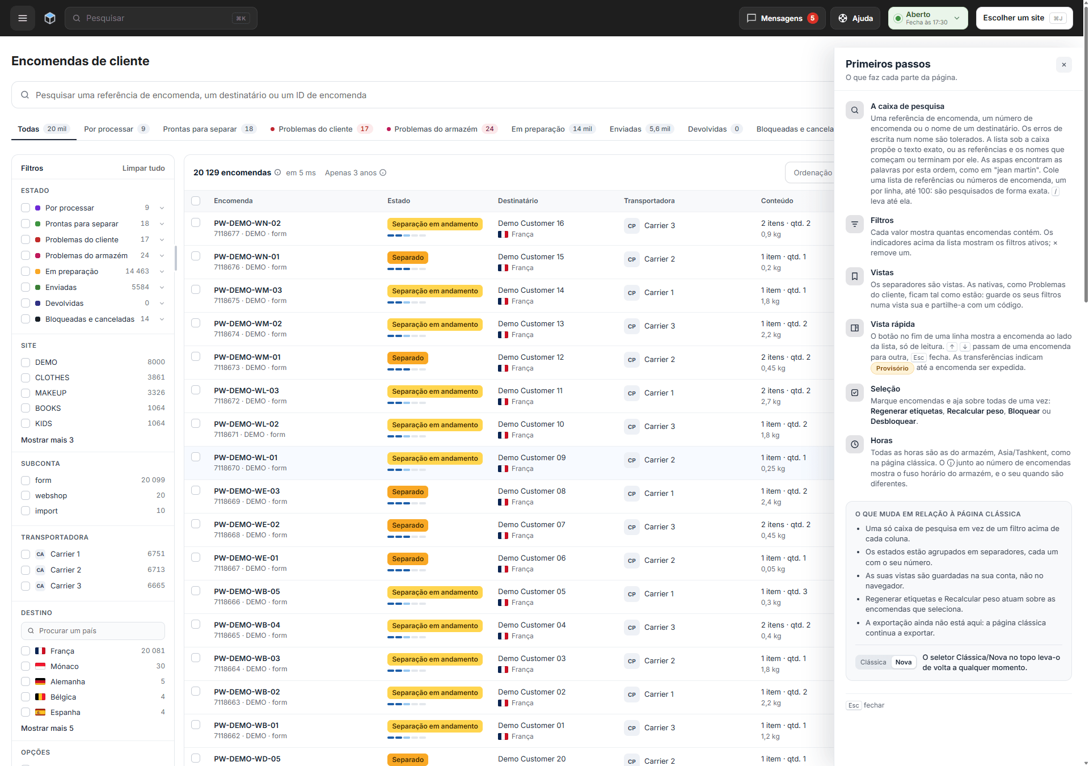Select the row checkbox for PW-DEMO-WM-03

coord(196,289)
